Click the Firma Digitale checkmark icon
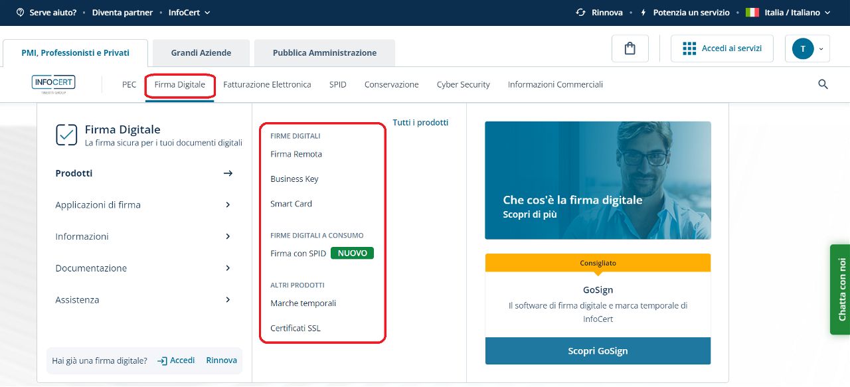This screenshot has height=387, width=850. tap(66, 135)
